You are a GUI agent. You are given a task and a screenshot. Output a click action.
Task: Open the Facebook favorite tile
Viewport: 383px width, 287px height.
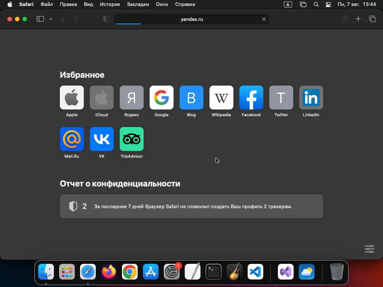point(251,98)
